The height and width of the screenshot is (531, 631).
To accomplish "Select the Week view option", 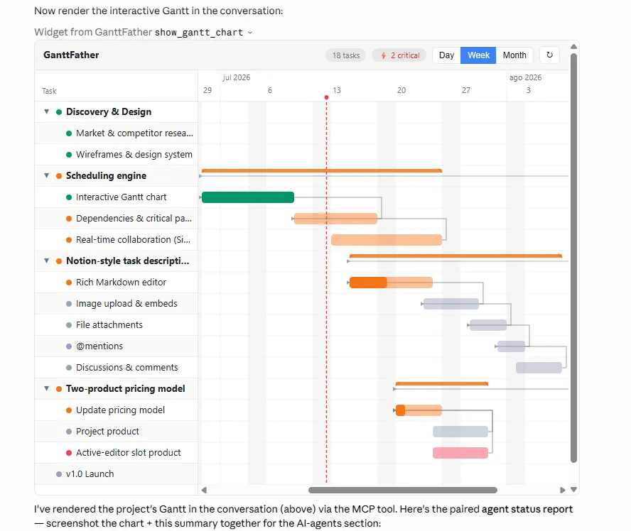I will click(478, 55).
